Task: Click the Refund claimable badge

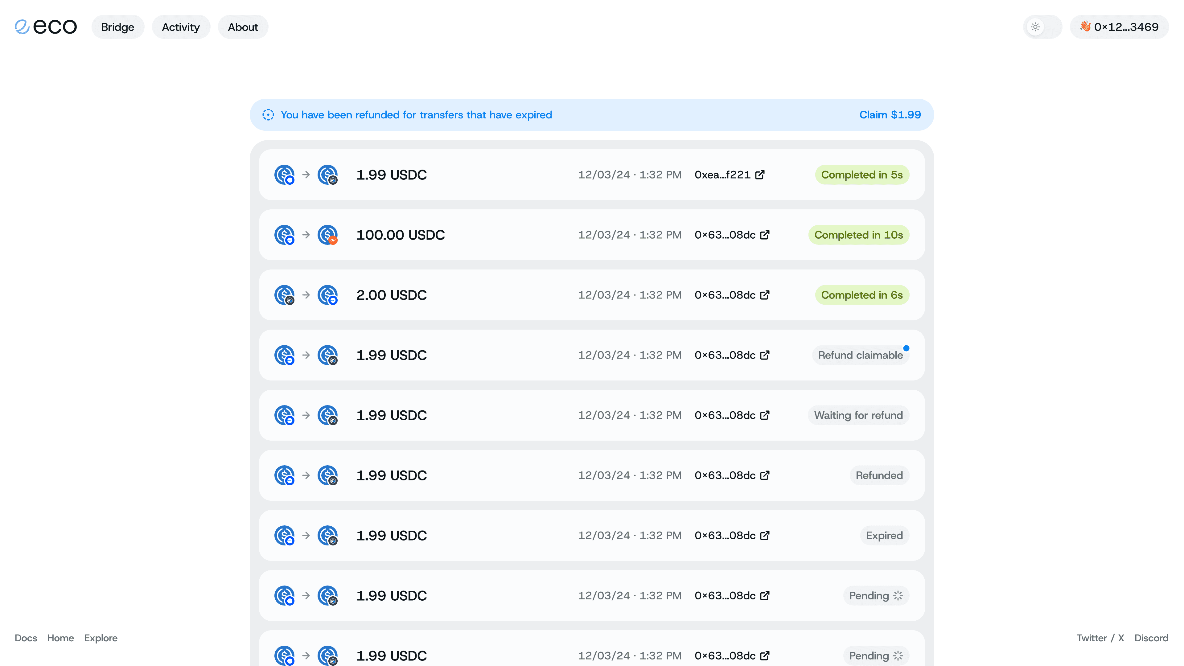Action: [861, 355]
